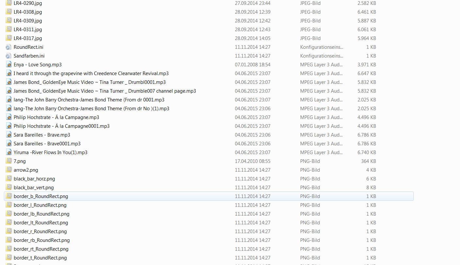
Task: Select the highlighted border_b_RoundRect.png row
Action: click(x=41, y=196)
